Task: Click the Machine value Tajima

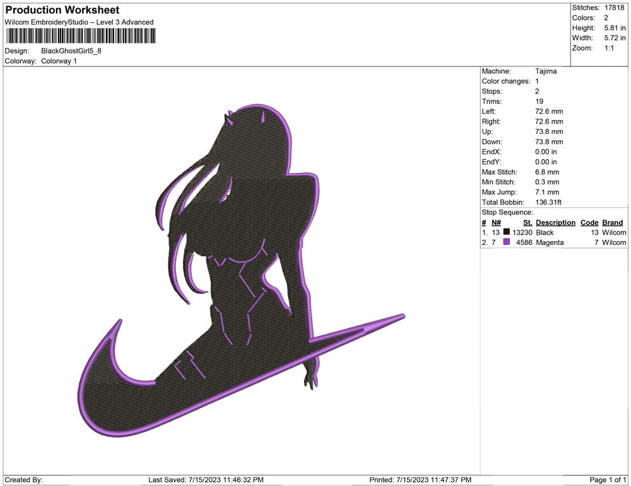Action: (x=546, y=71)
